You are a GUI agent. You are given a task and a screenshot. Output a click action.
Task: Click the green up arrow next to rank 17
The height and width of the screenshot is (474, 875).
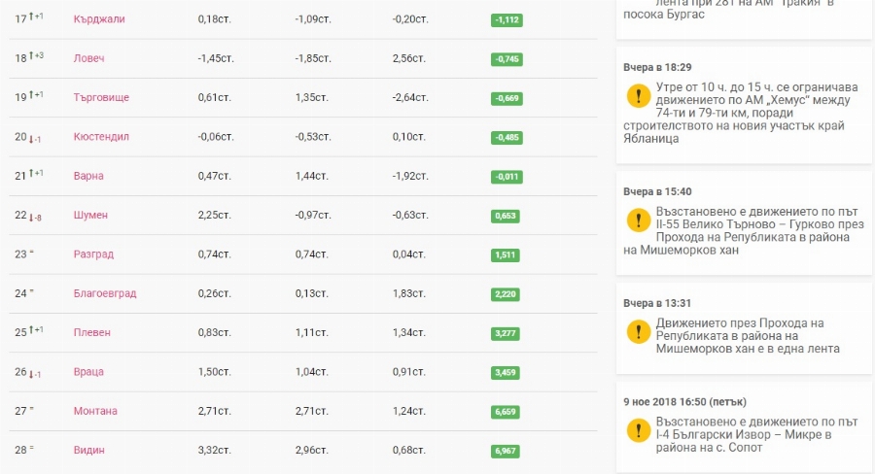(x=32, y=18)
